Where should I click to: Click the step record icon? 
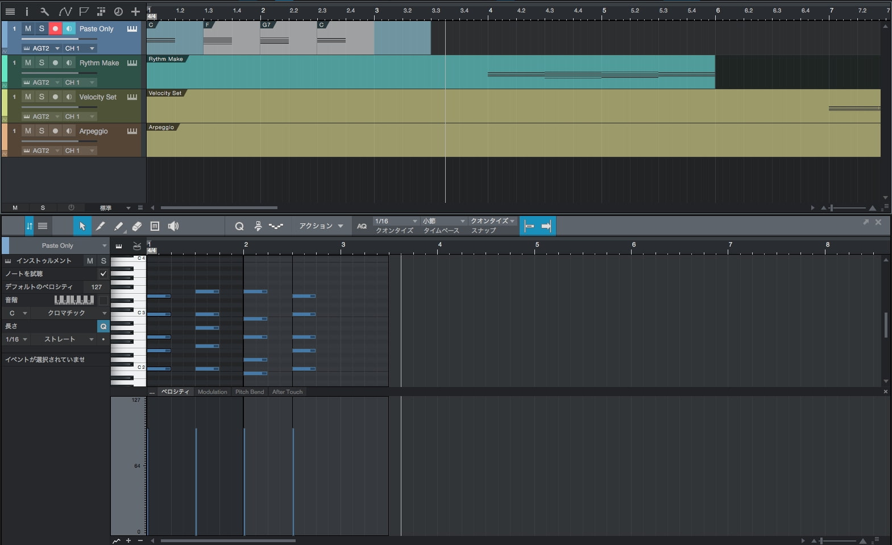pos(258,226)
